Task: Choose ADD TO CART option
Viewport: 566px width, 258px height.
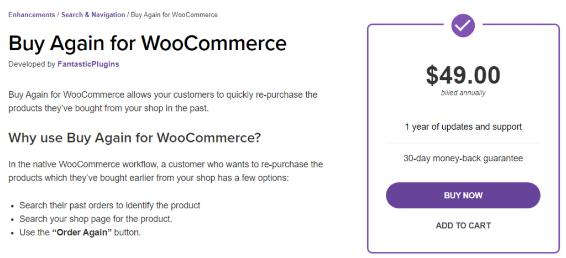Action: click(463, 225)
